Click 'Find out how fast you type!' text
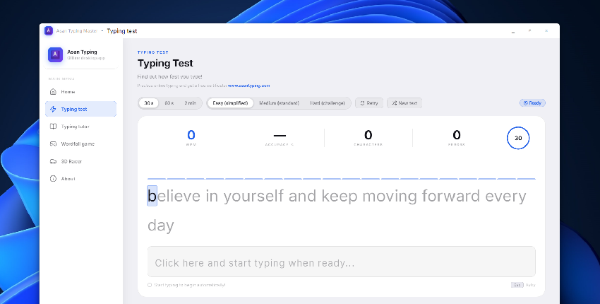Viewport: 600px width, 304px height. click(169, 76)
